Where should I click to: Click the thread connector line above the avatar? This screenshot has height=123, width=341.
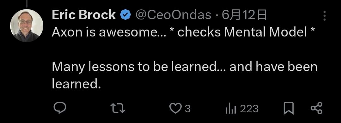tap(27, 3)
